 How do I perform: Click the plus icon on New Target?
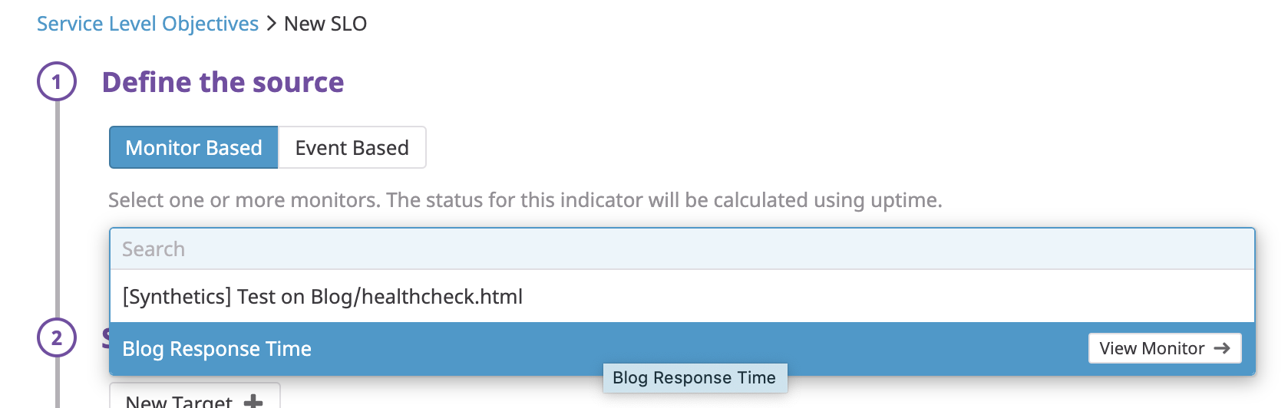coord(253,401)
